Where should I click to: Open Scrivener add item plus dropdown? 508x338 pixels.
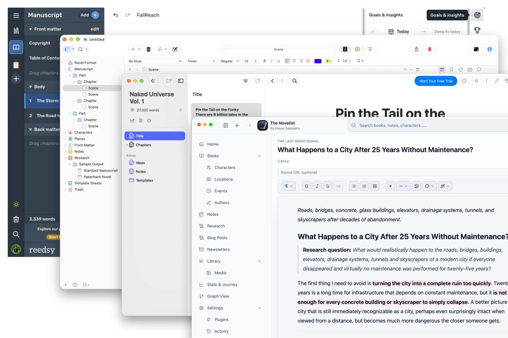click(136, 49)
